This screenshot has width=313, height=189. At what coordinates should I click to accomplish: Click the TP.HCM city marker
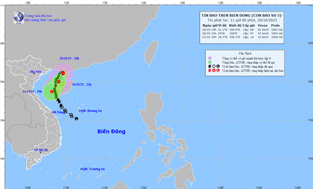(x=40, y=153)
